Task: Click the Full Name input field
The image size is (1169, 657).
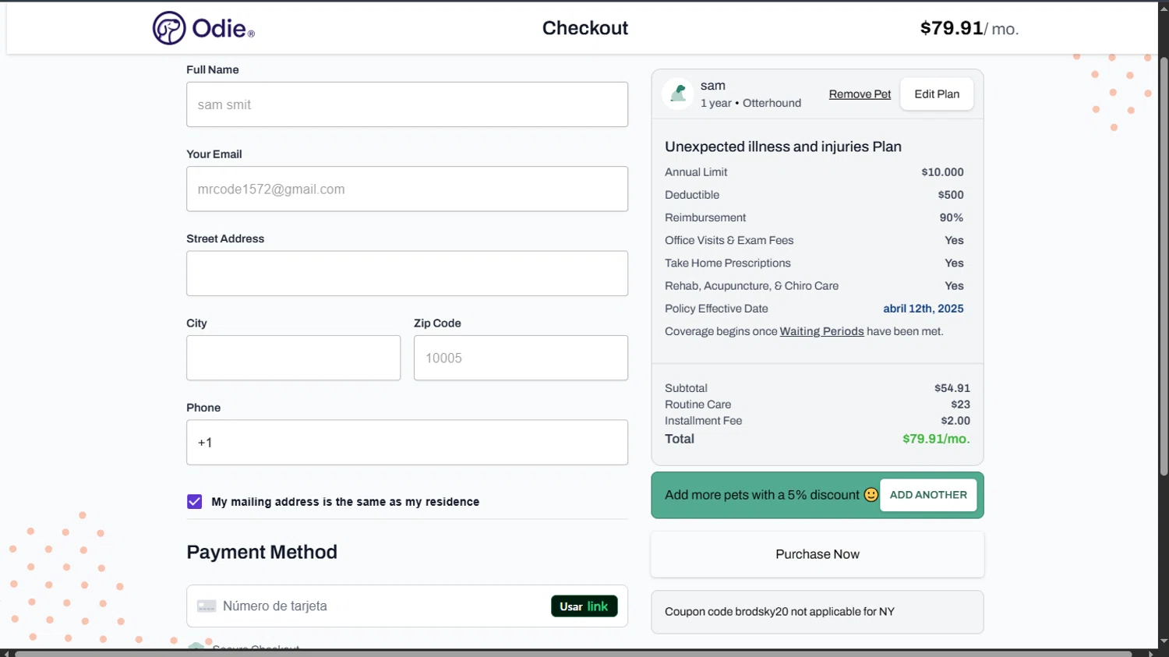Action: pyautogui.click(x=407, y=104)
